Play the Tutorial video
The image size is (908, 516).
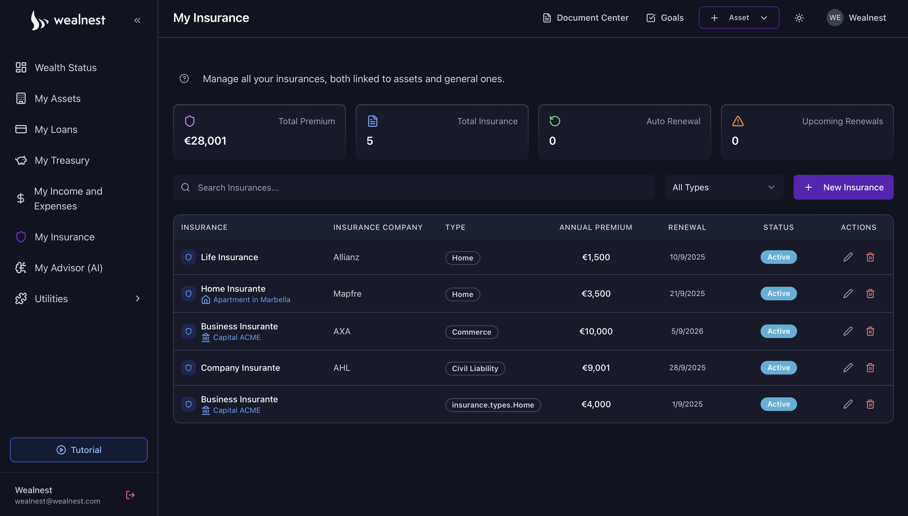tap(79, 449)
